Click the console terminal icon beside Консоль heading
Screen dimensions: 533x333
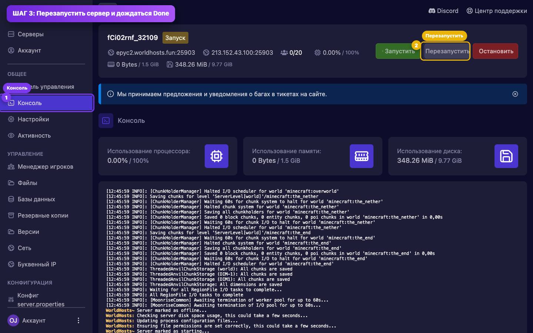point(106,121)
